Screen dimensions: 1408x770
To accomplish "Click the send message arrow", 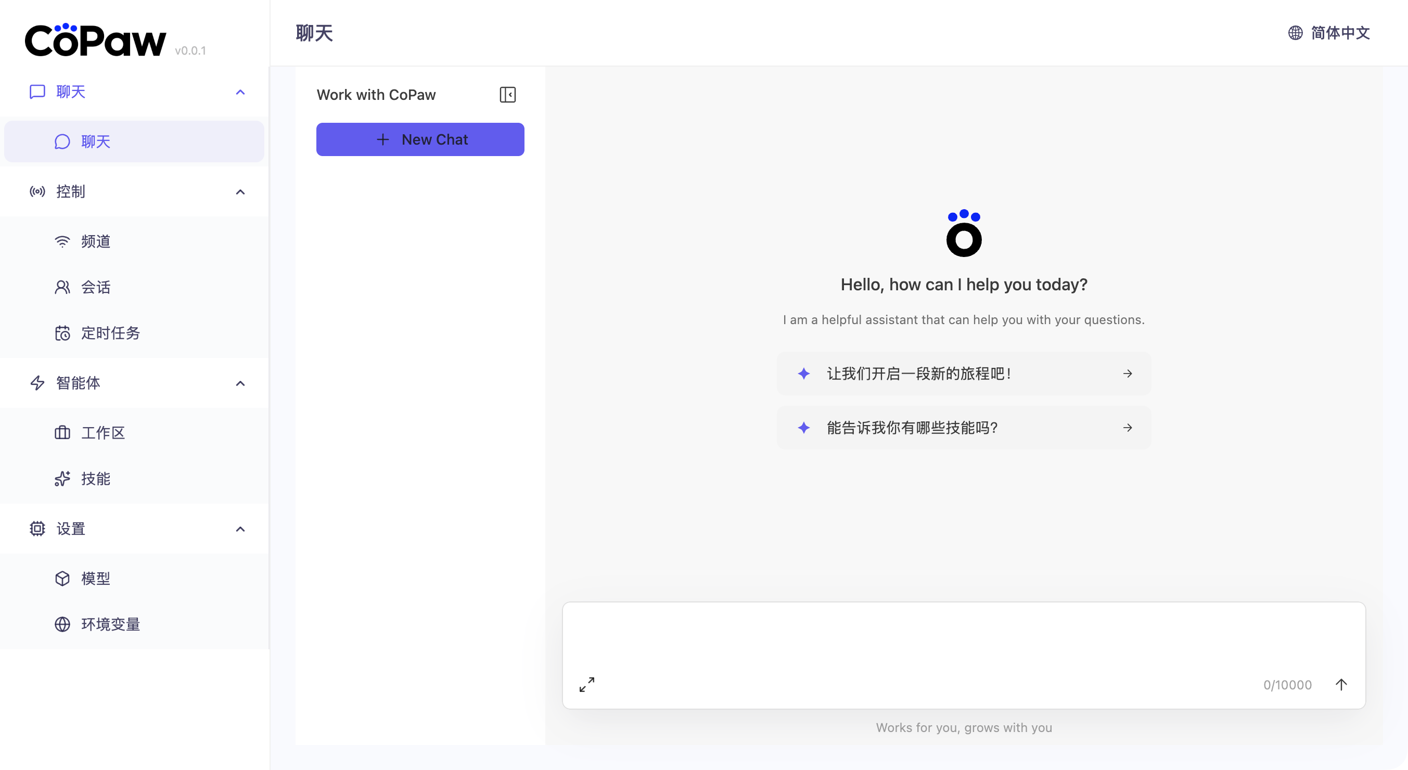I will tap(1342, 684).
